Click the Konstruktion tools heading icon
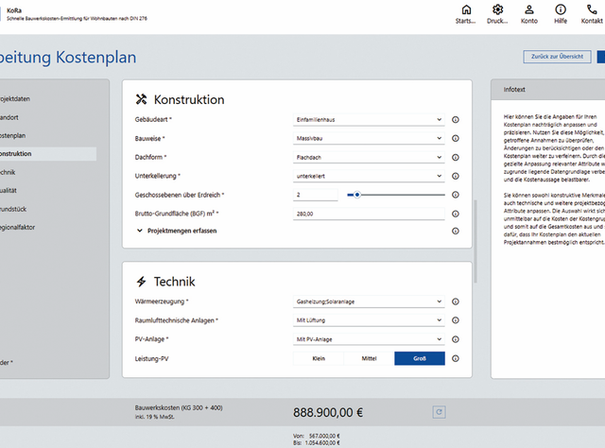605x448 pixels. coord(141,99)
